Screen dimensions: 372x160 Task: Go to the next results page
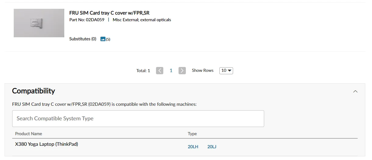tap(182, 71)
